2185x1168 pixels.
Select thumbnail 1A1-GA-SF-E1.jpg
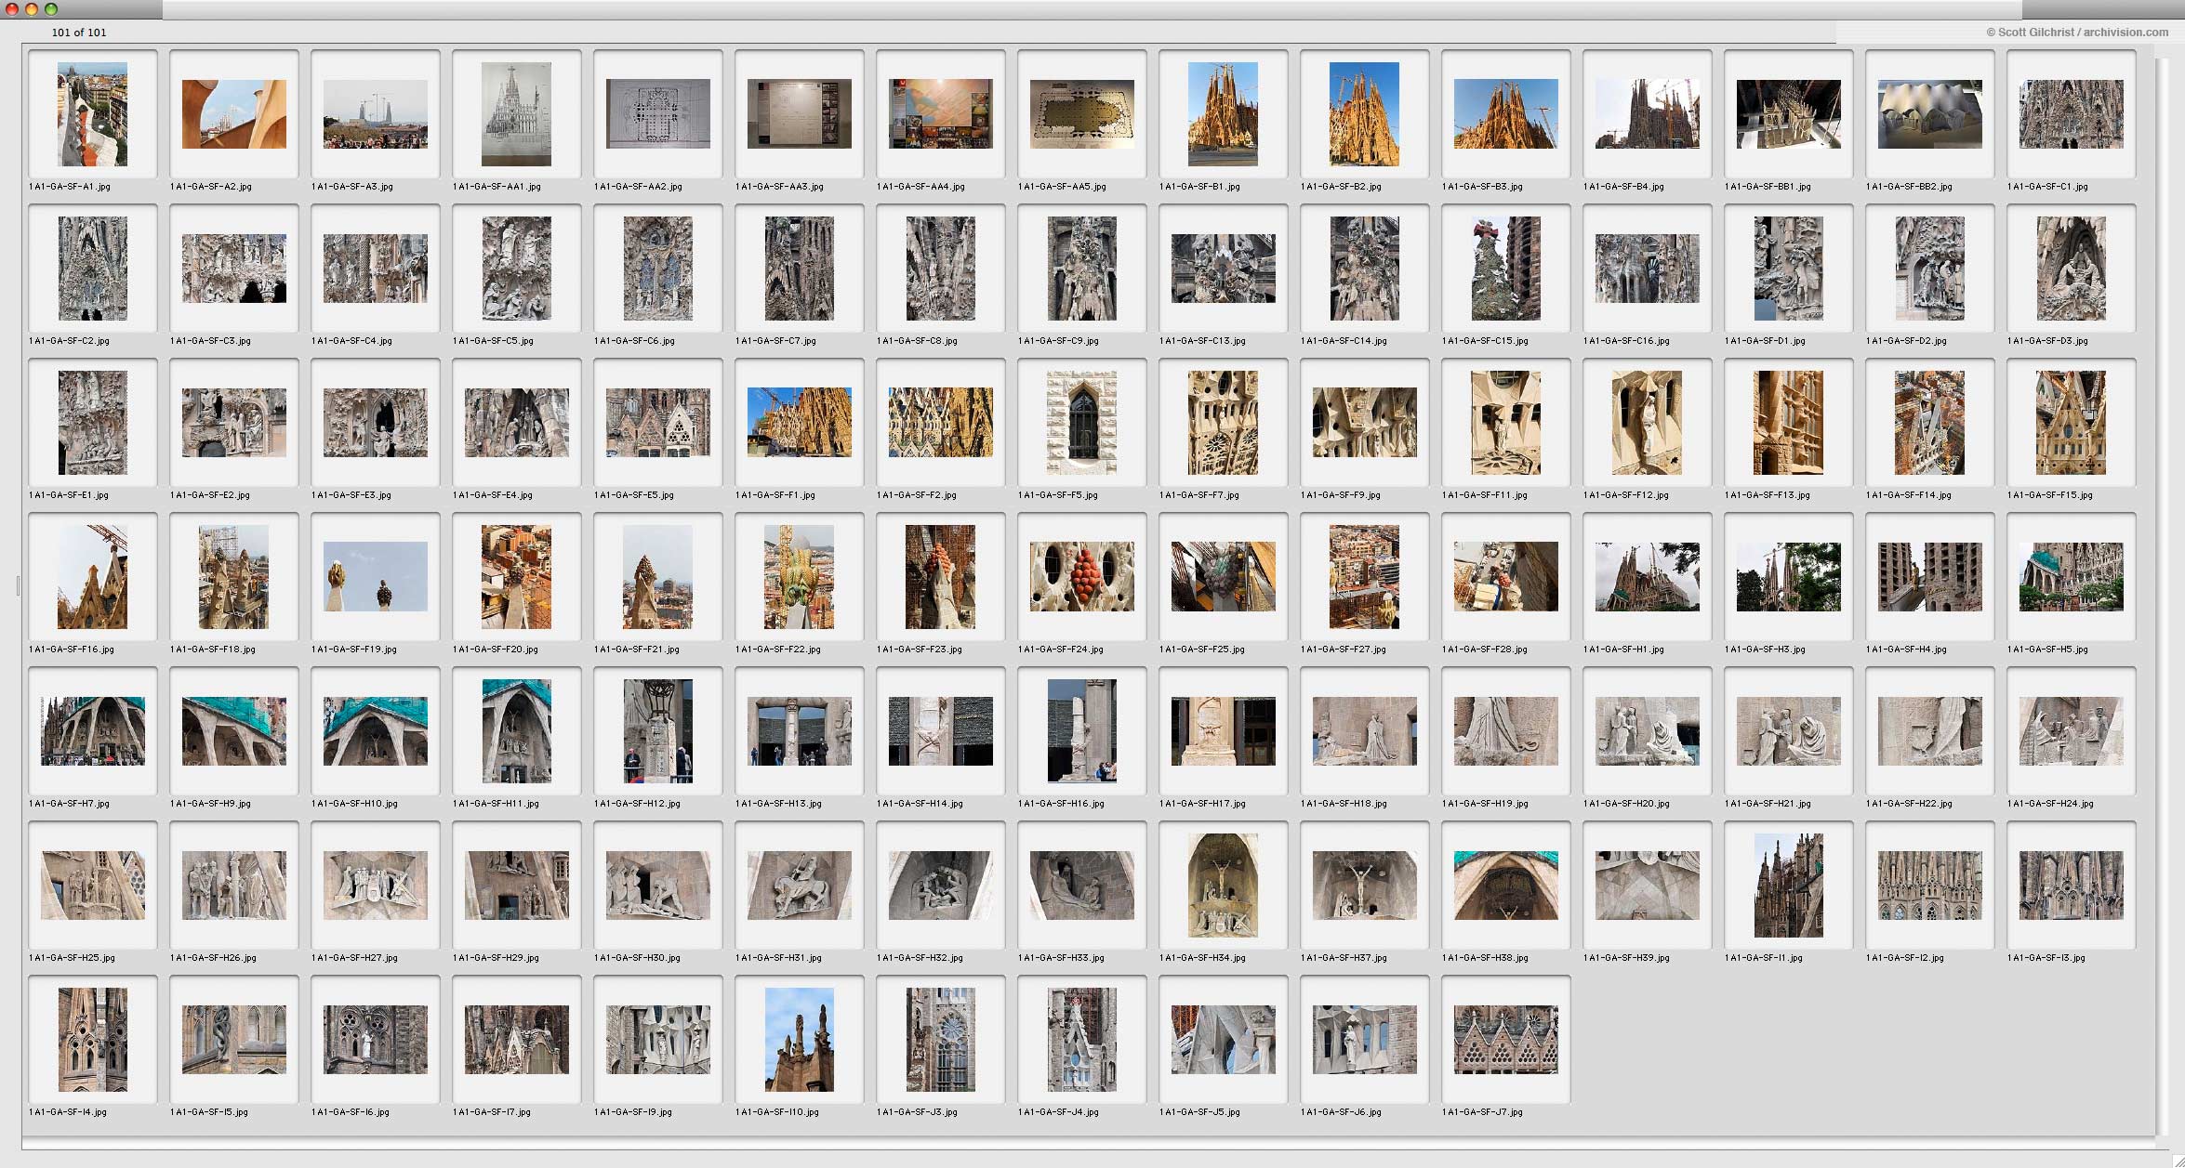[x=92, y=423]
